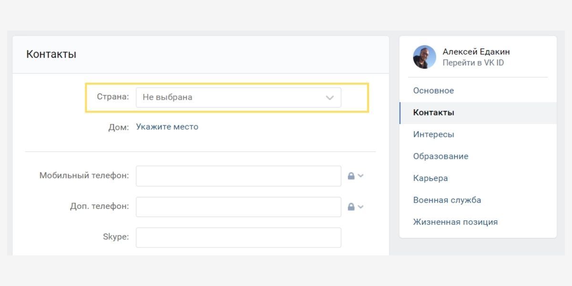Click Алексей Едакин profile avatar
The width and height of the screenshot is (572, 286).
[x=424, y=57]
